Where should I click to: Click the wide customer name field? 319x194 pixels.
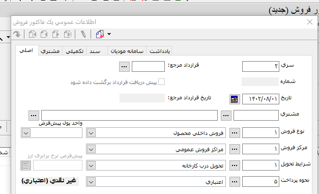[129, 116]
